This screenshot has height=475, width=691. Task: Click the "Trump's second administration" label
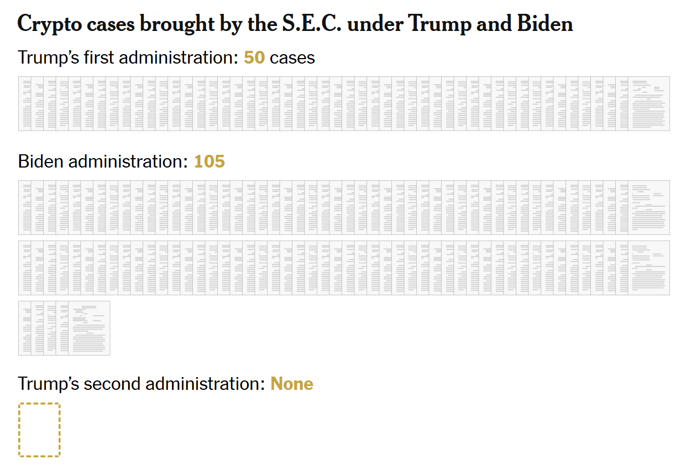coord(141,384)
